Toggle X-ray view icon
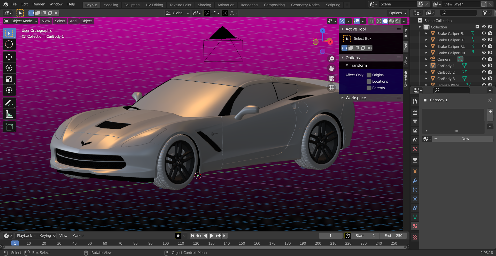Viewport: 496px width, 256px height. click(x=371, y=21)
